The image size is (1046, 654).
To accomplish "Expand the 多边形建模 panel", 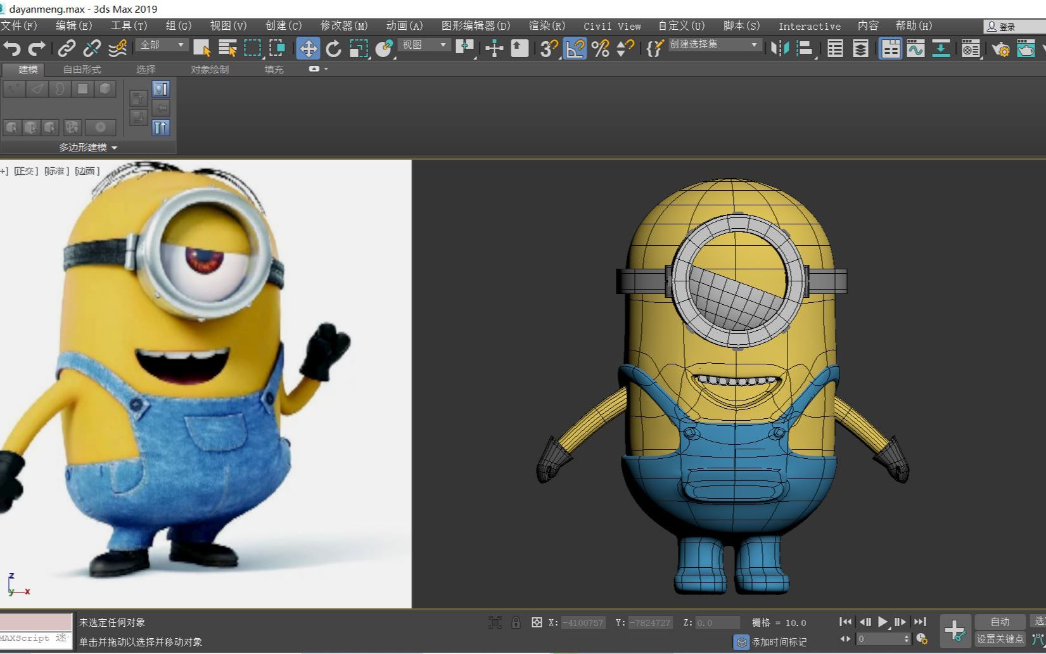I will (x=88, y=147).
